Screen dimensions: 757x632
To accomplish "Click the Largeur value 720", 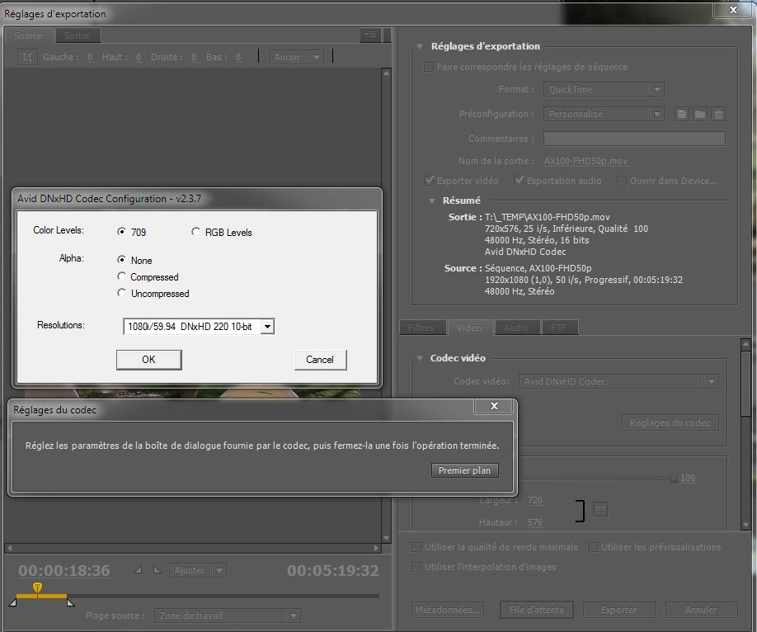I will [535, 500].
